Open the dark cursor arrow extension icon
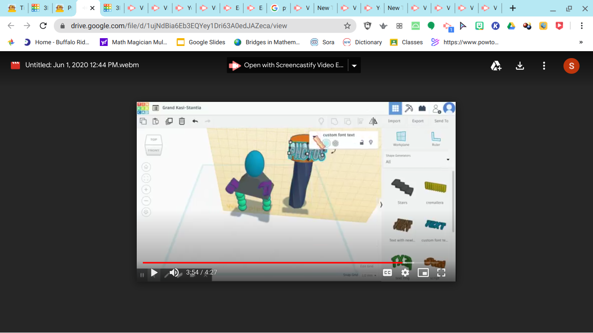The image size is (593, 333). [x=463, y=26]
